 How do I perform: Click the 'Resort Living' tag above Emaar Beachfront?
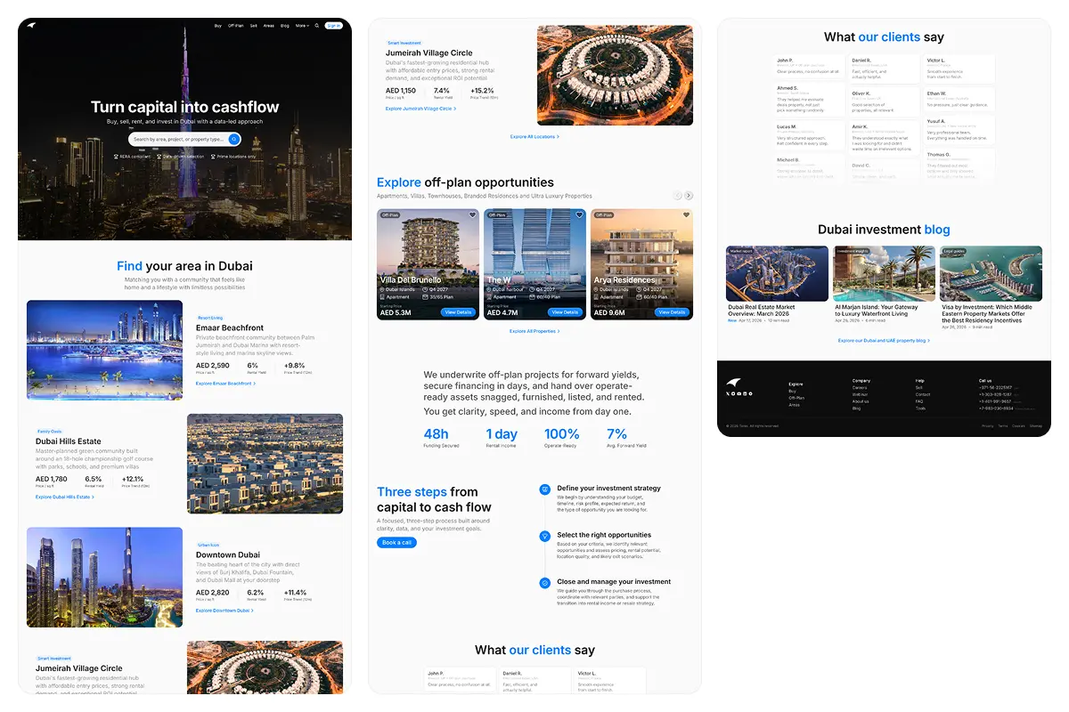tap(210, 318)
